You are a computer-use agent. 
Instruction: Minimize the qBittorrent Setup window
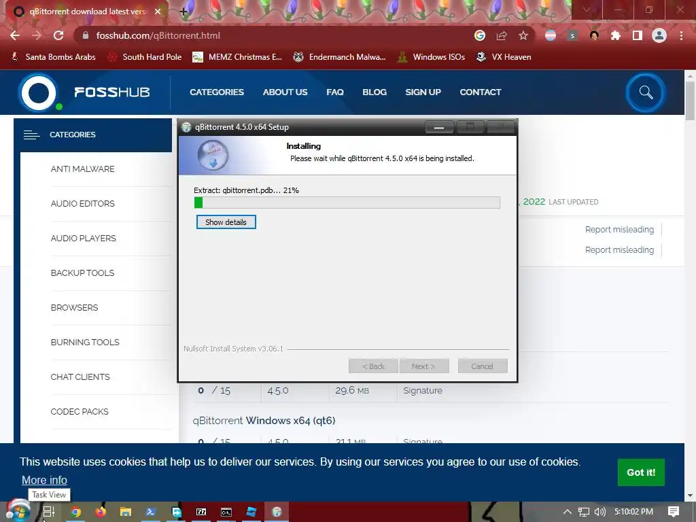439,127
